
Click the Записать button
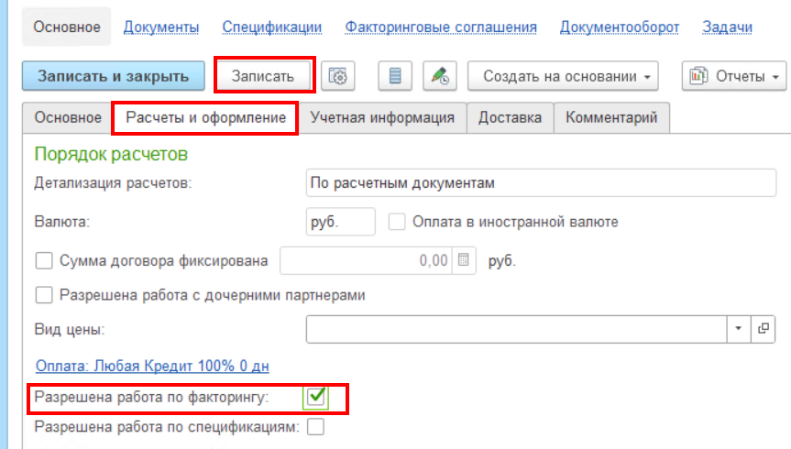click(263, 76)
